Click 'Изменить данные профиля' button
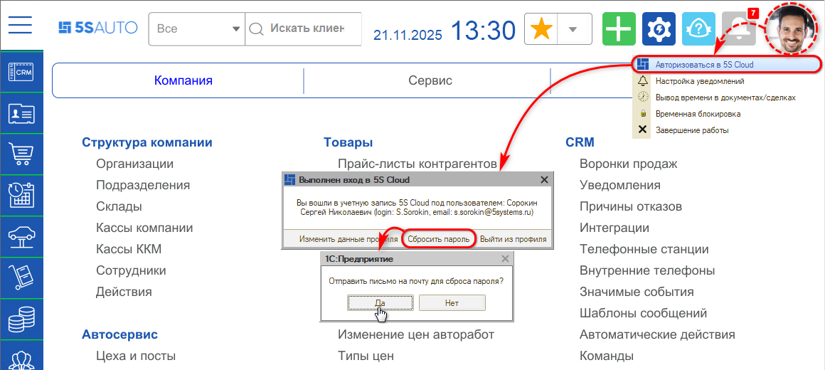 348,239
